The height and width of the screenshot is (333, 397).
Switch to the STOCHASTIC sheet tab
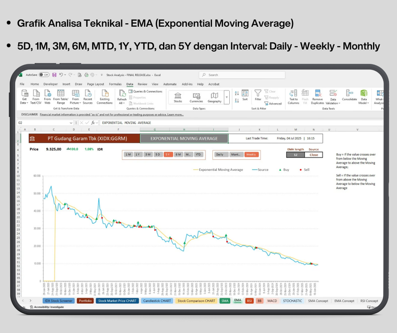[x=292, y=301]
